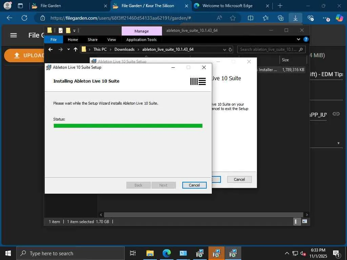
Task: Select the highlighted installer taskbar icon
Action: [x=217, y=253]
